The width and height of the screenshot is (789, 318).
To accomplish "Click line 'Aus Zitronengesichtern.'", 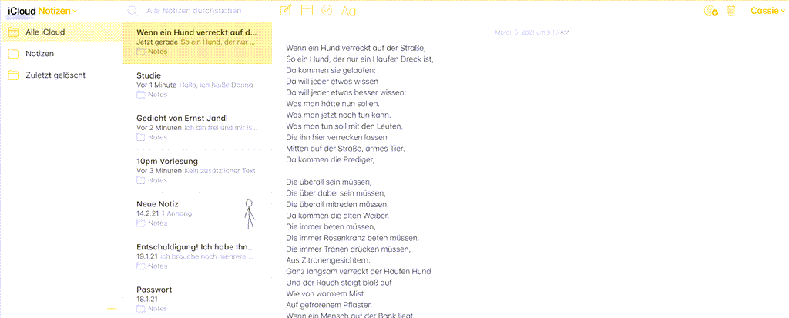I will coord(328,261).
